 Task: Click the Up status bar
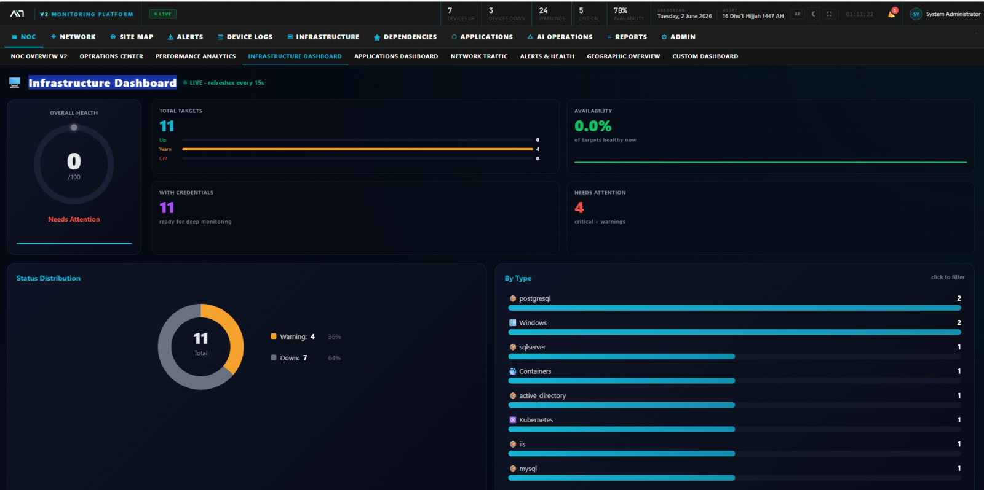(357, 140)
